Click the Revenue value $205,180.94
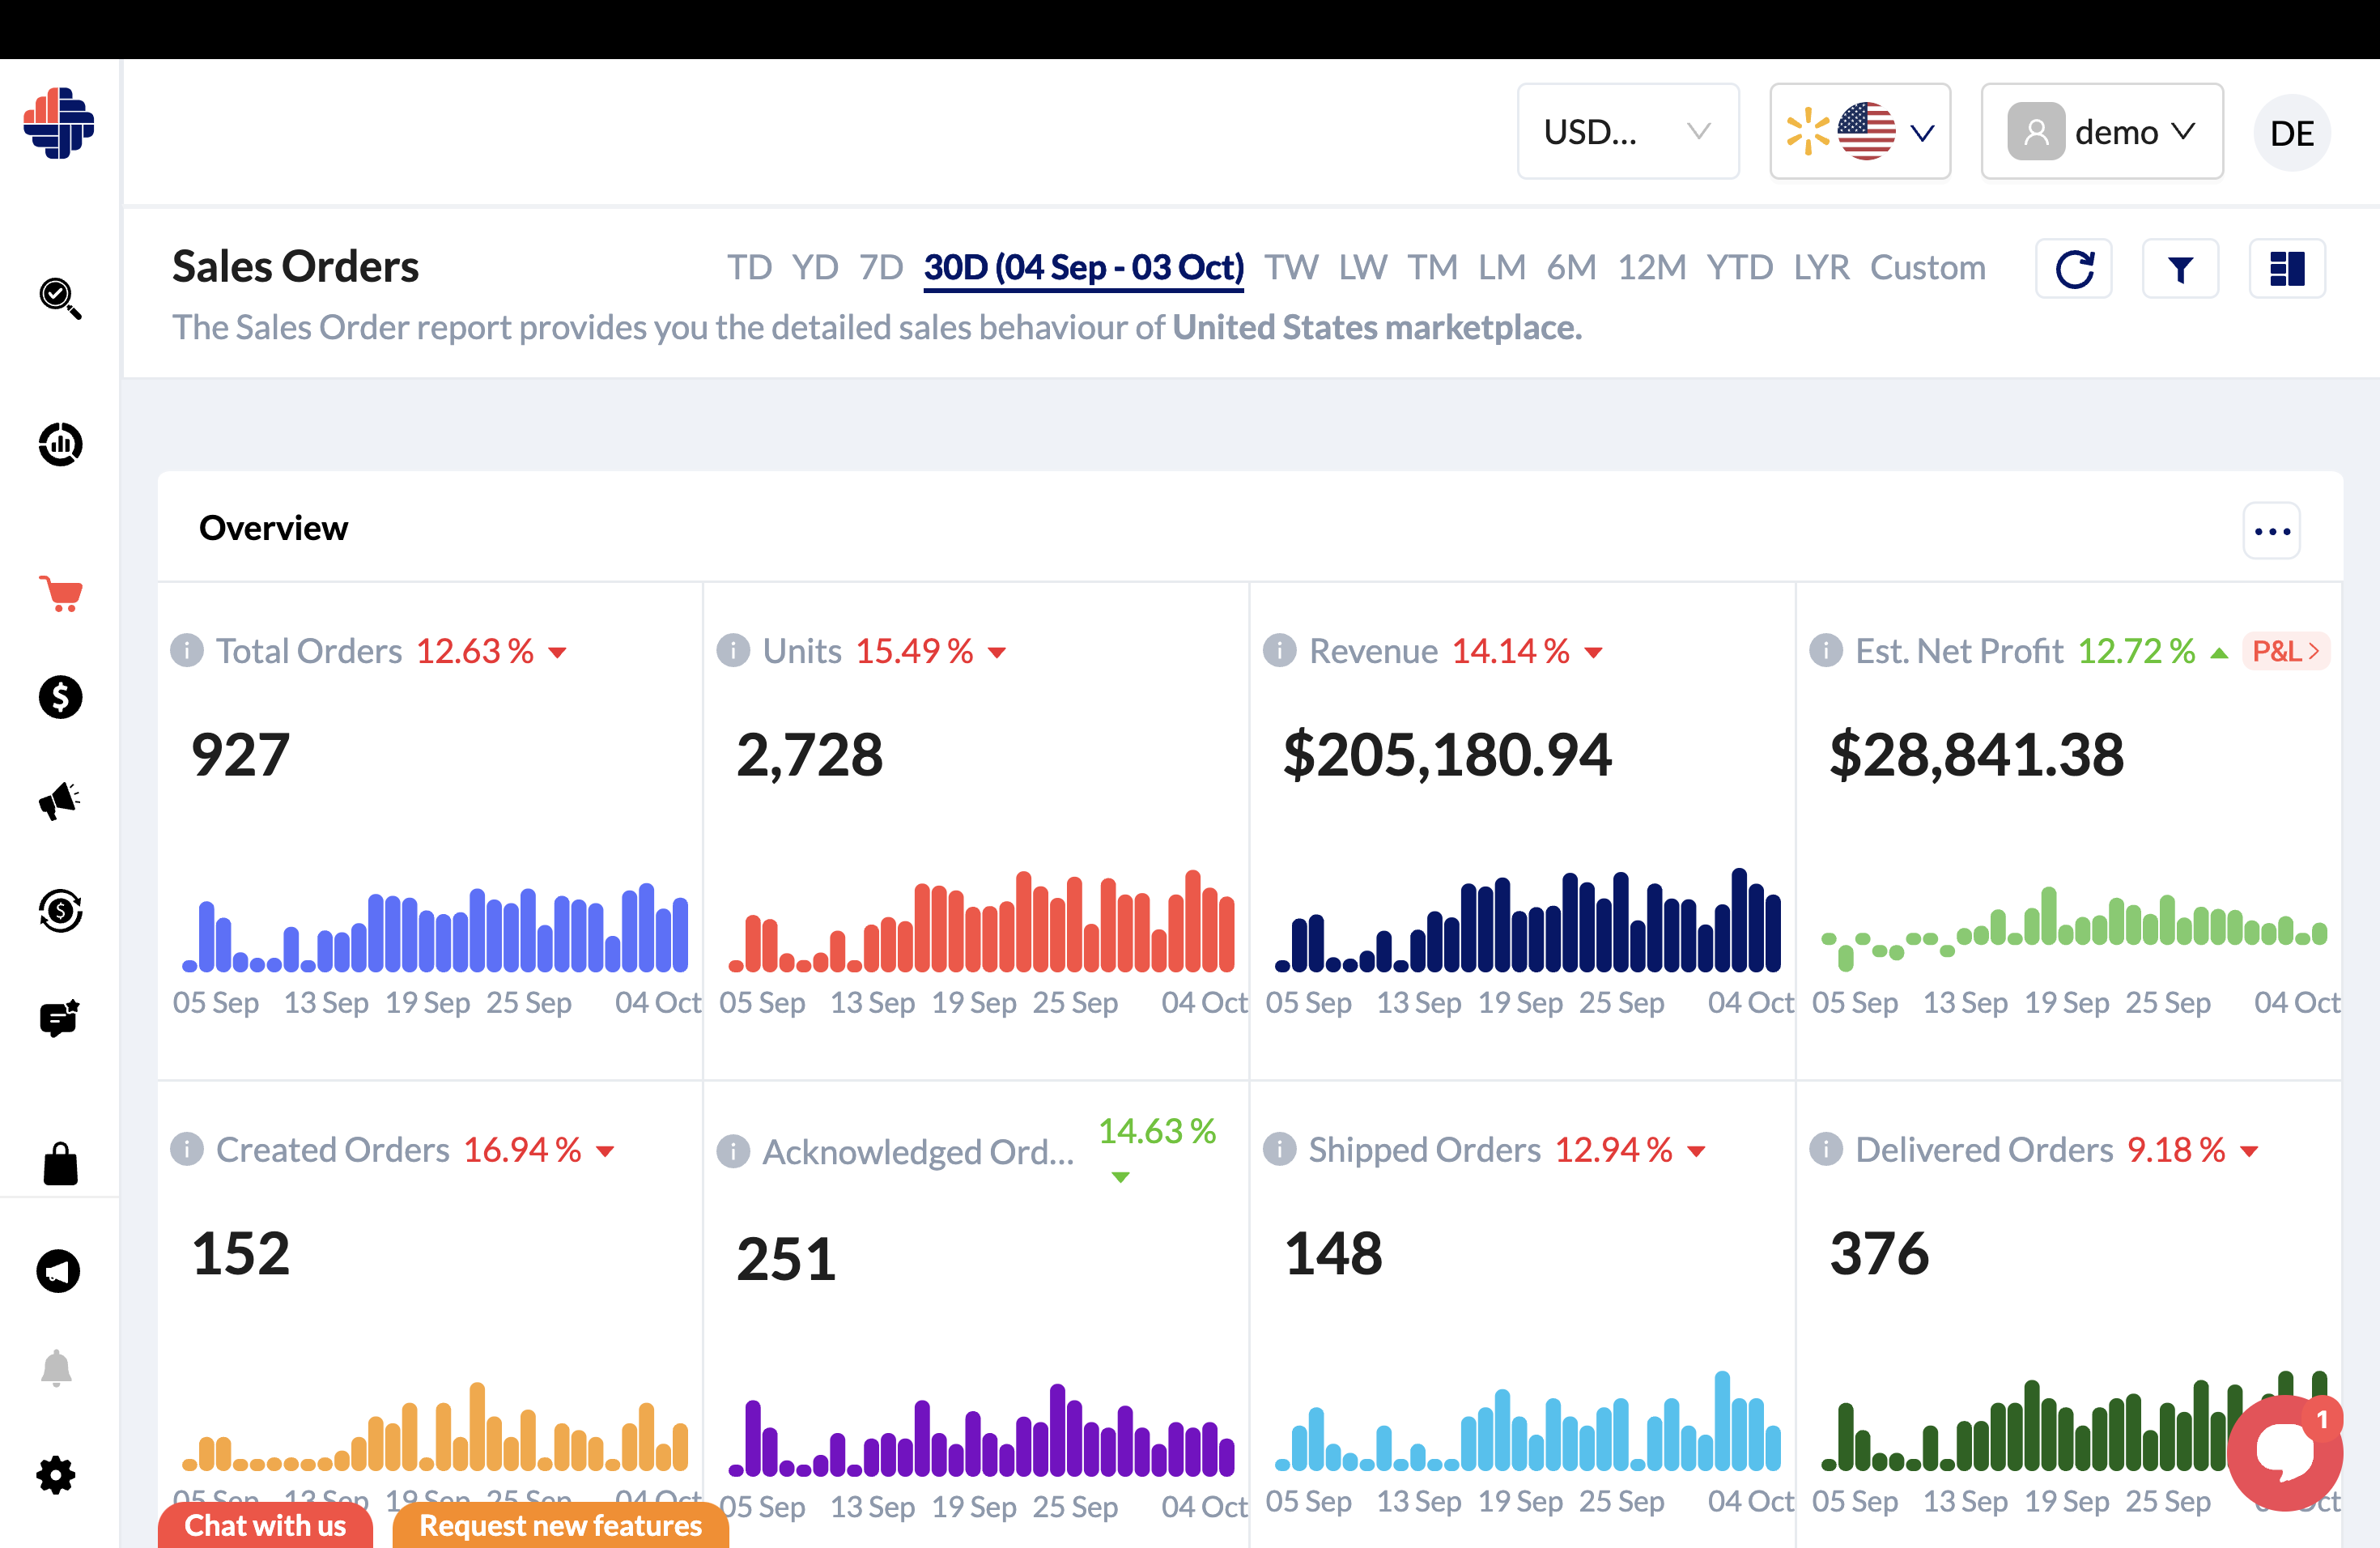Screen dimensions: 2380x1548 tap(1447, 755)
